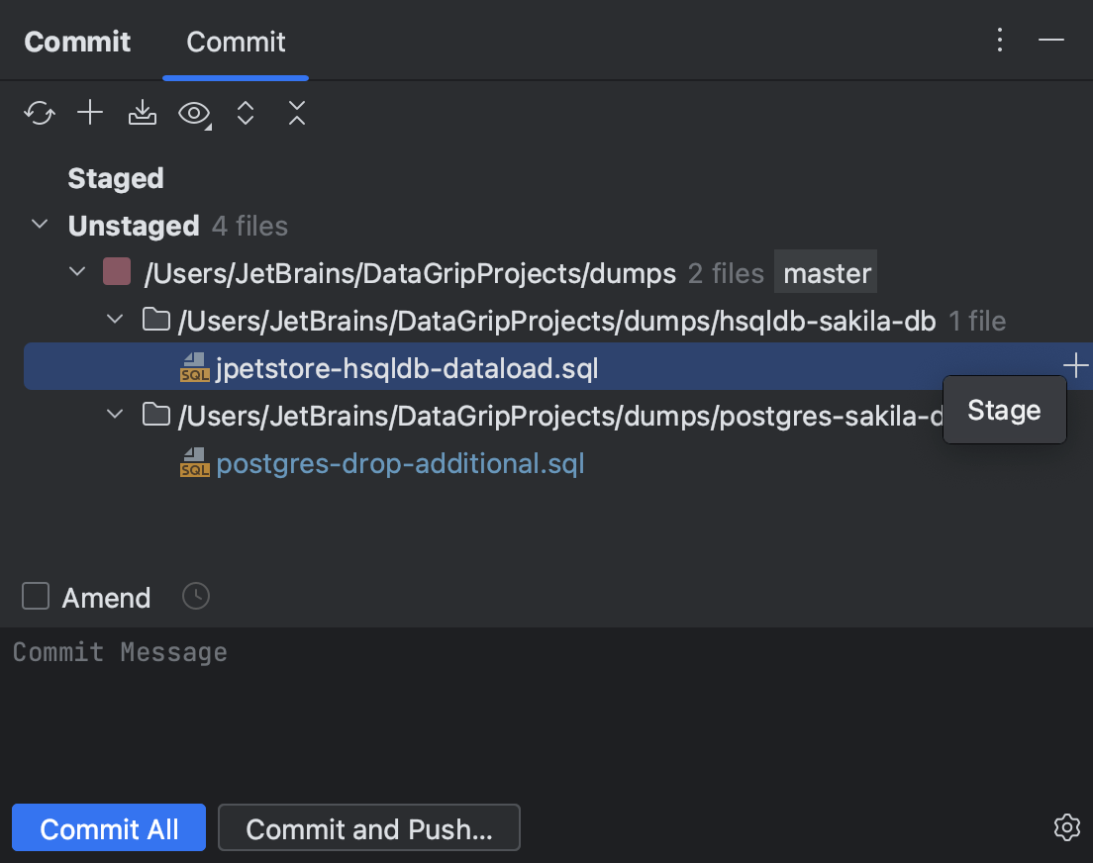Viewport: 1093px width, 863px height.
Task: Click Commit and Push button
Action: click(x=369, y=827)
